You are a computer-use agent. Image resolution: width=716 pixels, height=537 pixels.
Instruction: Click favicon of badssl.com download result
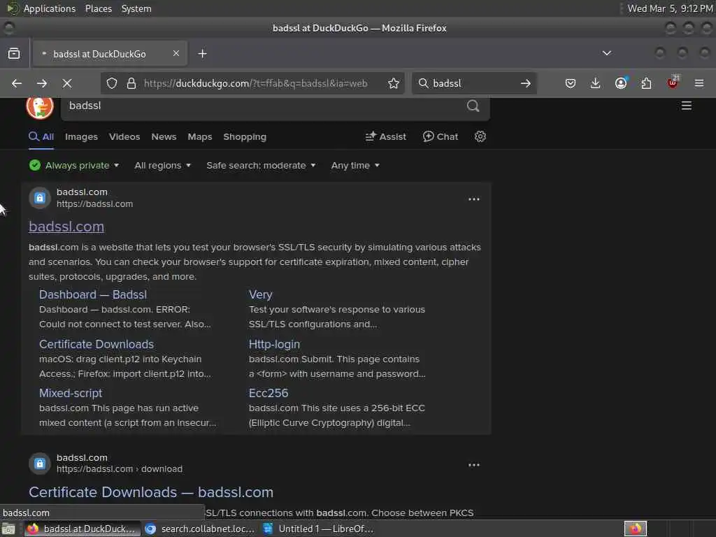40,464
